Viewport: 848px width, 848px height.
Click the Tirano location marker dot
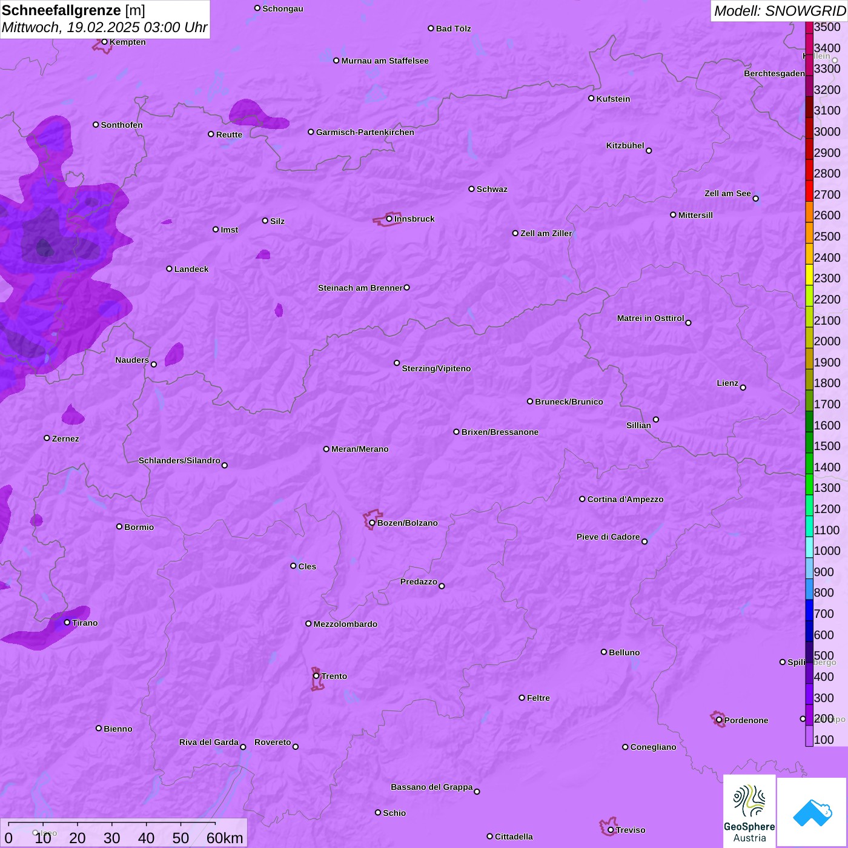tap(67, 623)
